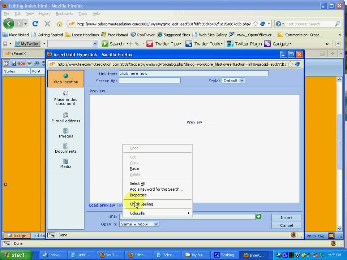Open the 'Open in' Same window dropdown

click(139, 224)
